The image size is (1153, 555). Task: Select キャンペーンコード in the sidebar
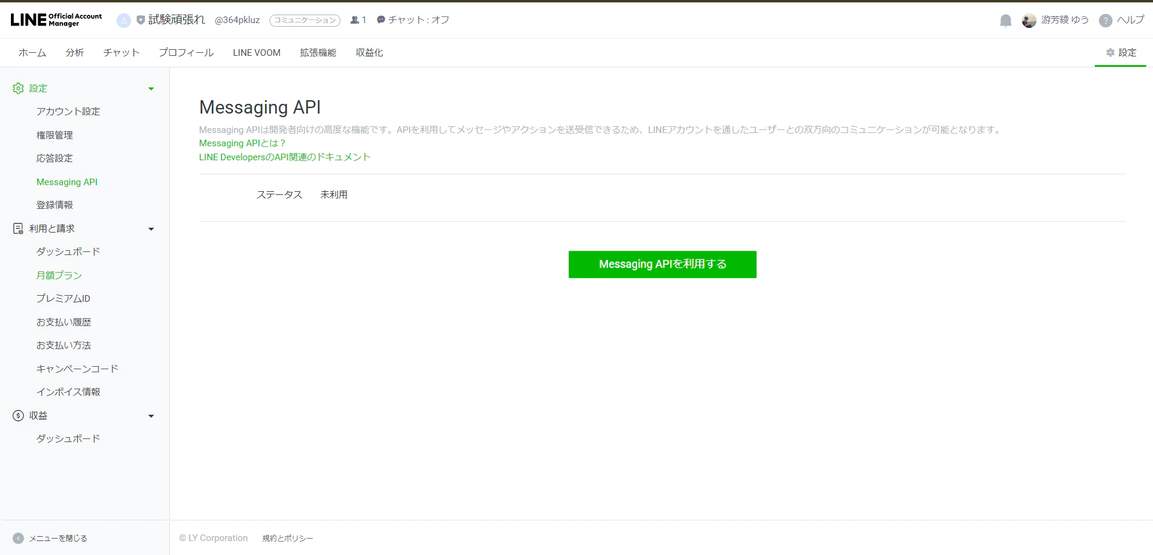[77, 369]
